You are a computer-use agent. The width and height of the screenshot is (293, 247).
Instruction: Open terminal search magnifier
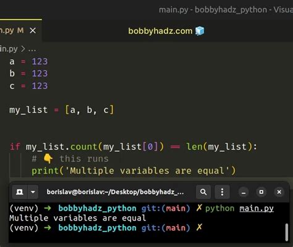point(203,192)
